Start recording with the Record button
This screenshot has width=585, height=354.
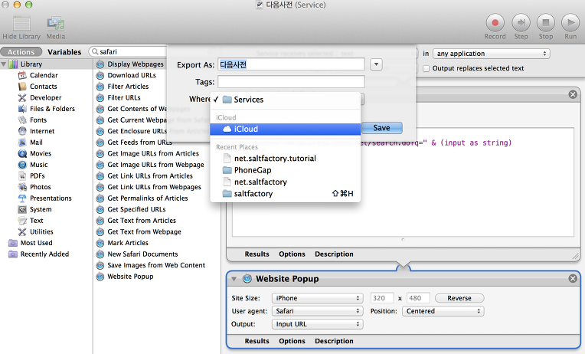pos(495,23)
